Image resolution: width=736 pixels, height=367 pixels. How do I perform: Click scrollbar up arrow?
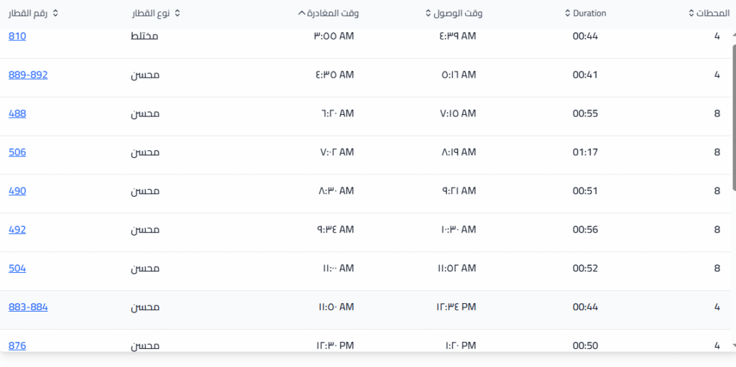[x=732, y=35]
